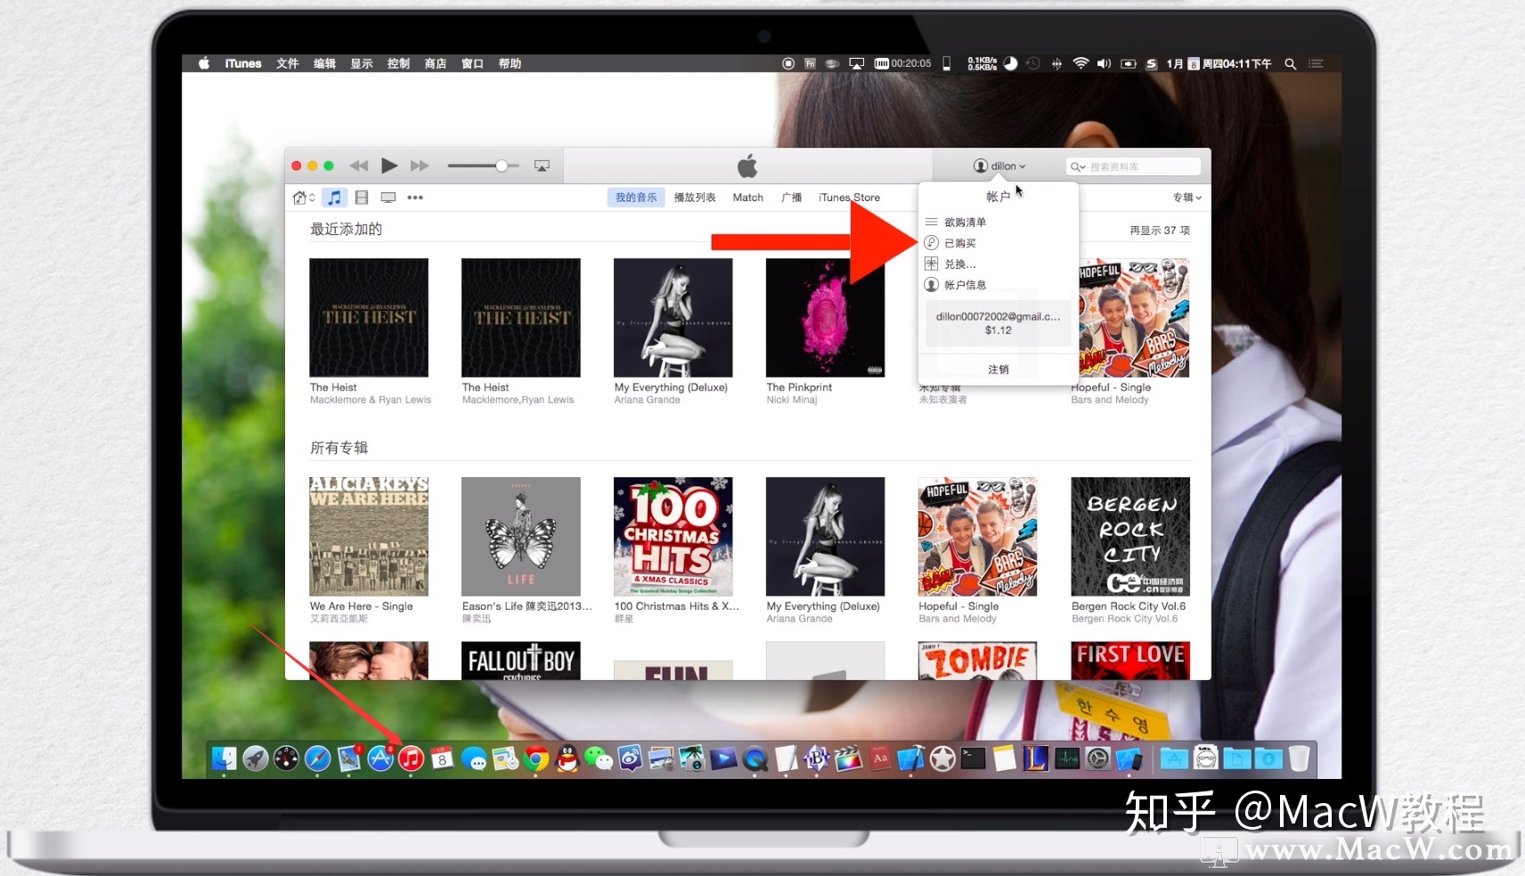Click the Spotlight search icon in menu bar
The width and height of the screenshot is (1525, 876).
(x=1290, y=64)
